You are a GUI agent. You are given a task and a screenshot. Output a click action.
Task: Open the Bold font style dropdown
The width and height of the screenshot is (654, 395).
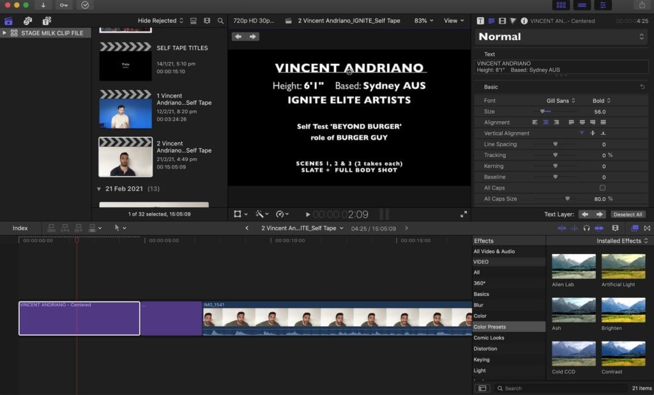601,100
